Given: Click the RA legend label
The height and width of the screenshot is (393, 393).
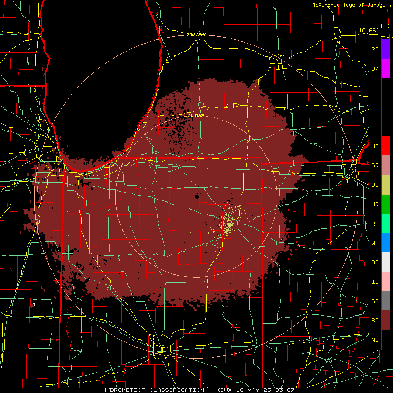Looking at the screenshot, I should click(x=375, y=224).
